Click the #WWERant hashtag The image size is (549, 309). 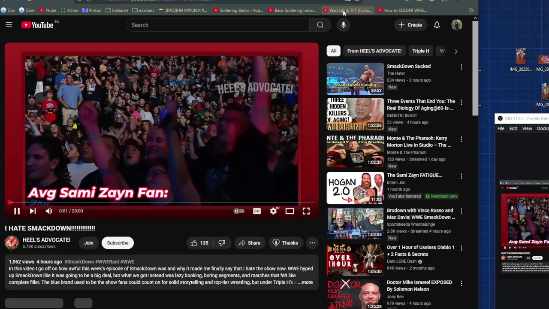(107, 262)
